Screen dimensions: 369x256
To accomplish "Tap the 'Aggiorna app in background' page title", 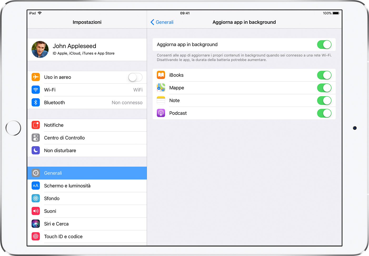I will pyautogui.click(x=244, y=22).
